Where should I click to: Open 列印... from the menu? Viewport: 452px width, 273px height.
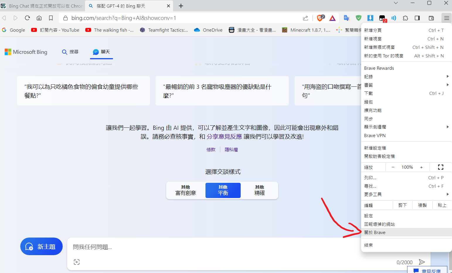(x=406, y=178)
